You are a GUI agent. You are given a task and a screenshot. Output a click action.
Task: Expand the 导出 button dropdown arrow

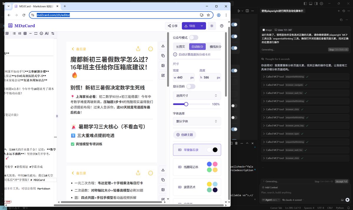click(202, 26)
